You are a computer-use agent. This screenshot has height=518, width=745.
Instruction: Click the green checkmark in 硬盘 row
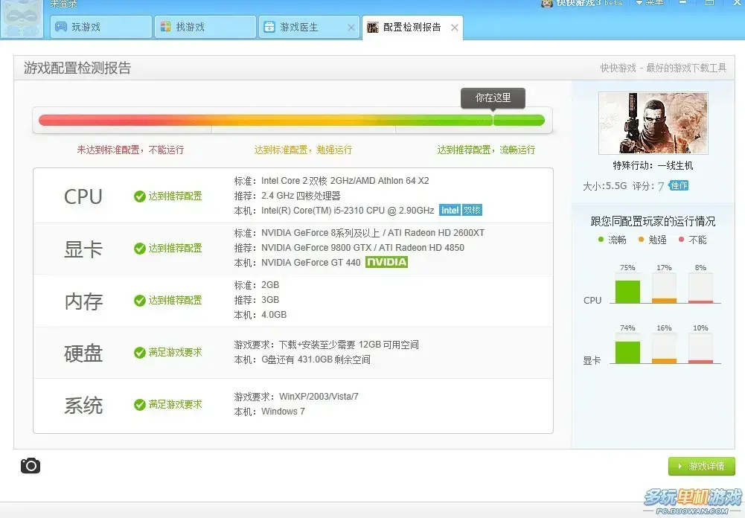coord(140,353)
